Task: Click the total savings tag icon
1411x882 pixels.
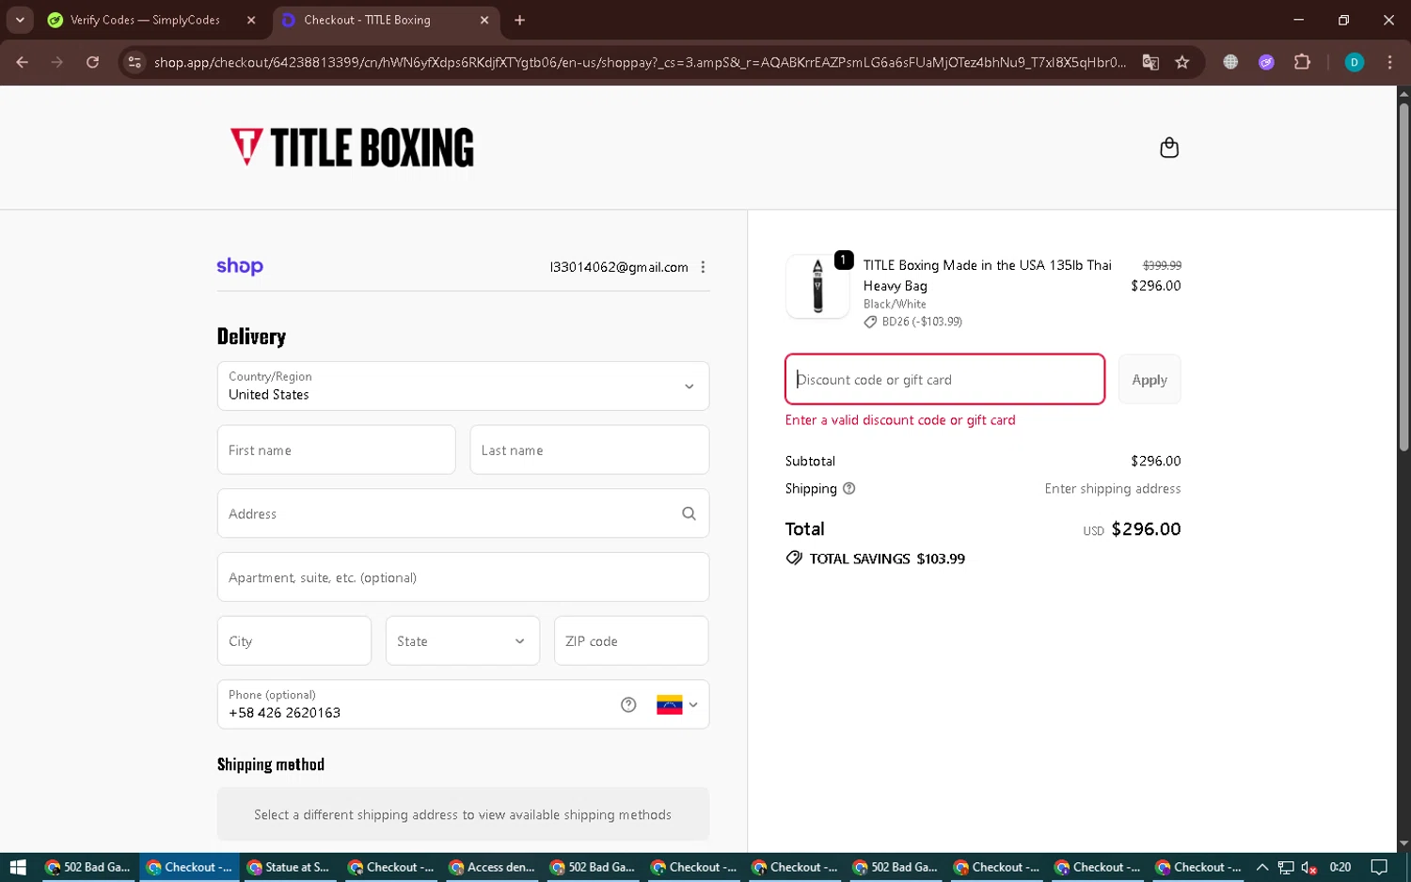Action: click(x=794, y=558)
